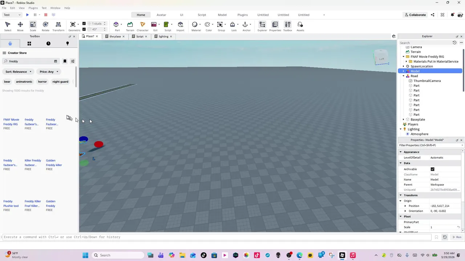Click the Share icon next to Collaborate
Image resolution: width=465 pixels, height=261 pixels.
432,15
